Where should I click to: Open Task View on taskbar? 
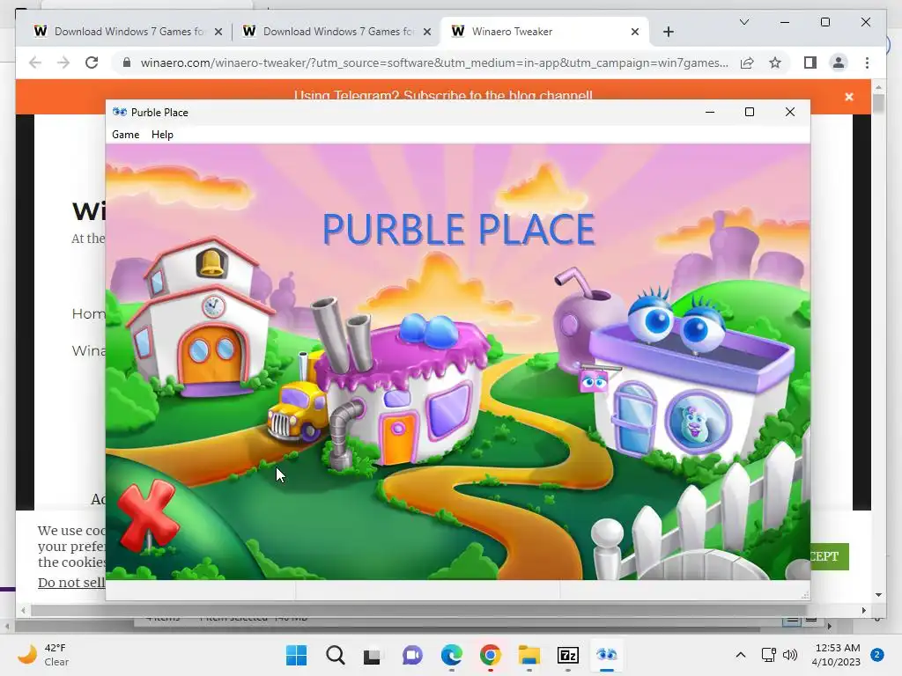373,655
